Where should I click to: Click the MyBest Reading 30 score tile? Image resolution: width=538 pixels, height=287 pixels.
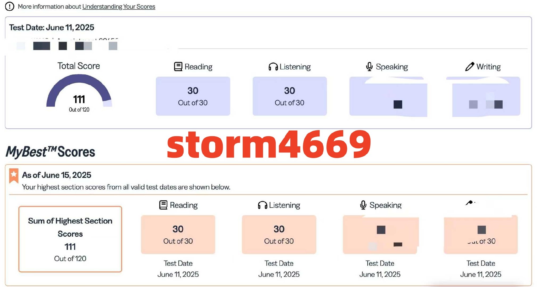tap(178, 234)
